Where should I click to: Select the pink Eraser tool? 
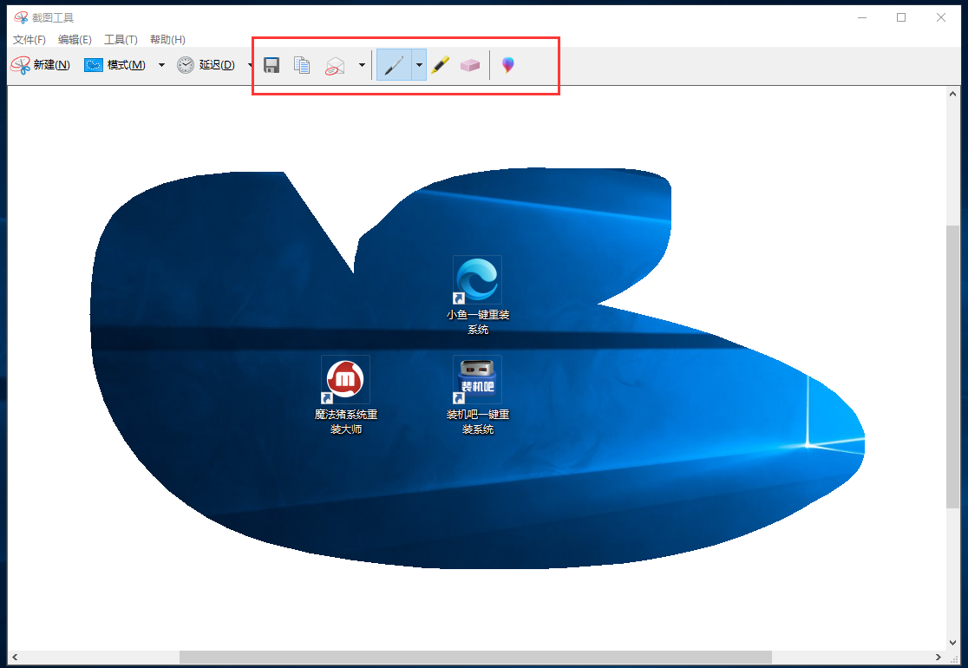tap(470, 65)
